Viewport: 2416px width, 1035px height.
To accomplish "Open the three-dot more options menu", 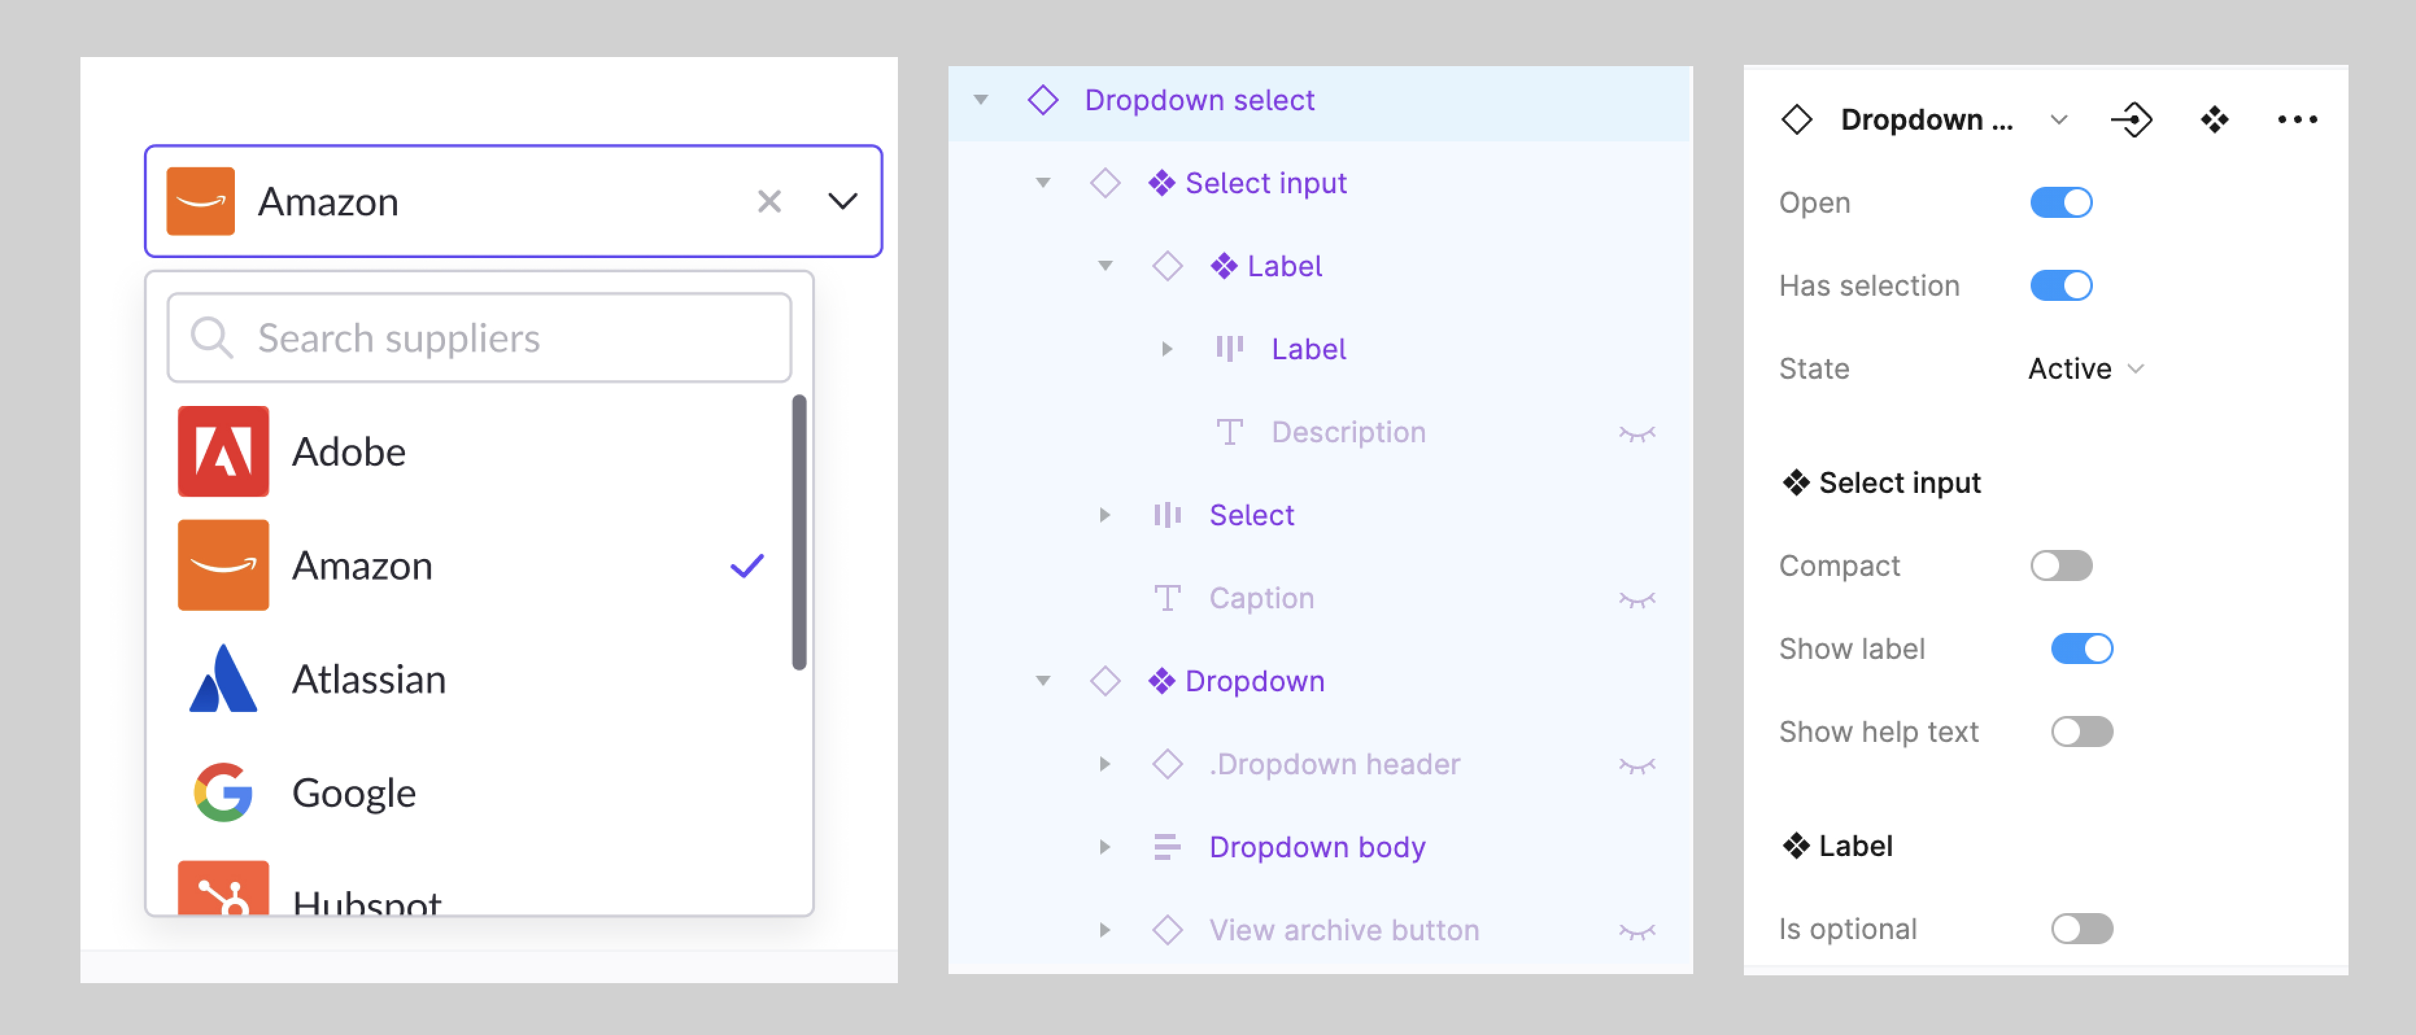I will (2297, 120).
